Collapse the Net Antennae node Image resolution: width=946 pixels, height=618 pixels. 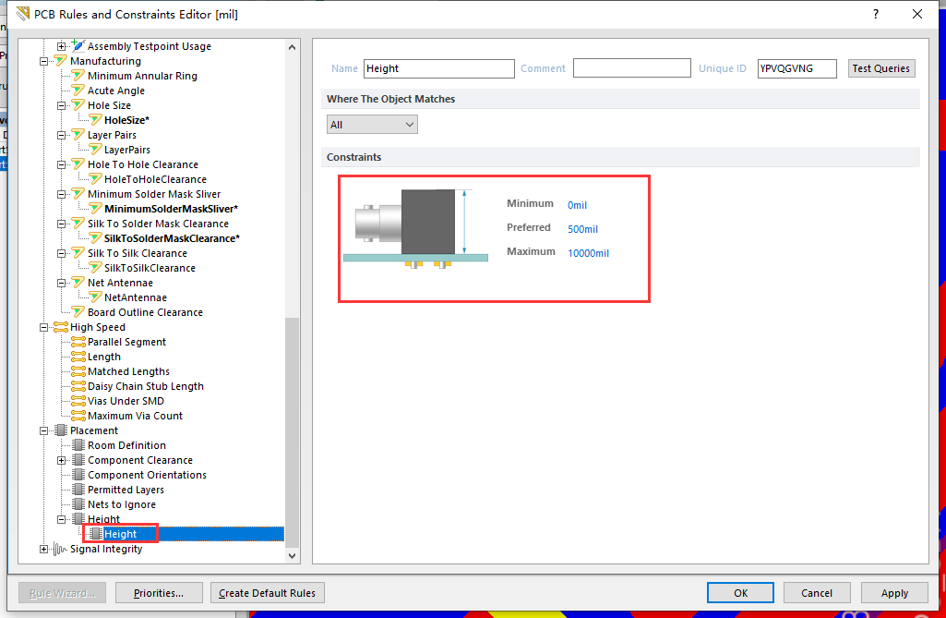pyautogui.click(x=61, y=283)
